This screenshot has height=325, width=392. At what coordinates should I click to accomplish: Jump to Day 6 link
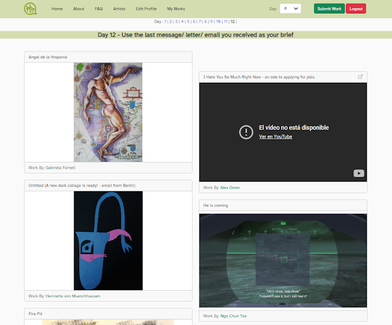click(194, 21)
